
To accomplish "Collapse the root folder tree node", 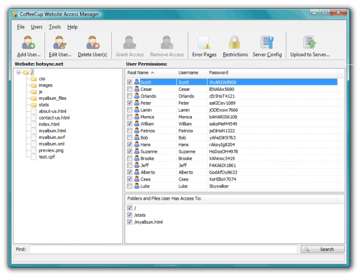I will (19, 72).
